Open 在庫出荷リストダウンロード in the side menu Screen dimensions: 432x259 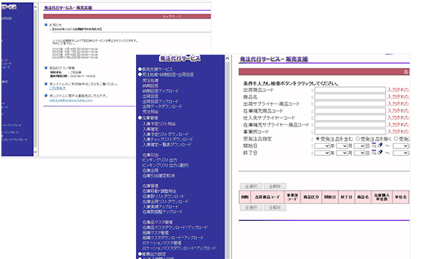166,201
